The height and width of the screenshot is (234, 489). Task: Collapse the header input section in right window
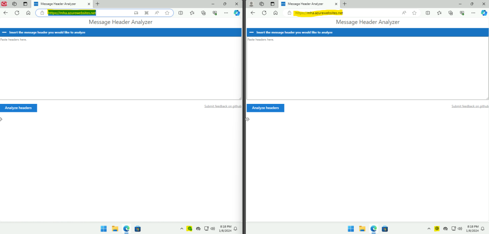click(x=251, y=32)
